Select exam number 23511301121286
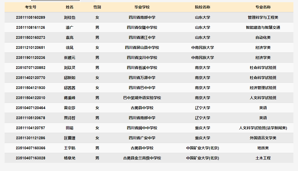The width and height of the screenshot is (298, 171). coord(31,138)
